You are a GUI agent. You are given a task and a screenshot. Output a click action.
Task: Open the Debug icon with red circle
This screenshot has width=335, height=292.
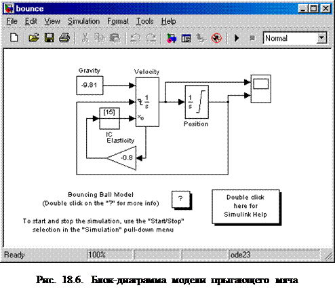pyautogui.click(x=216, y=38)
